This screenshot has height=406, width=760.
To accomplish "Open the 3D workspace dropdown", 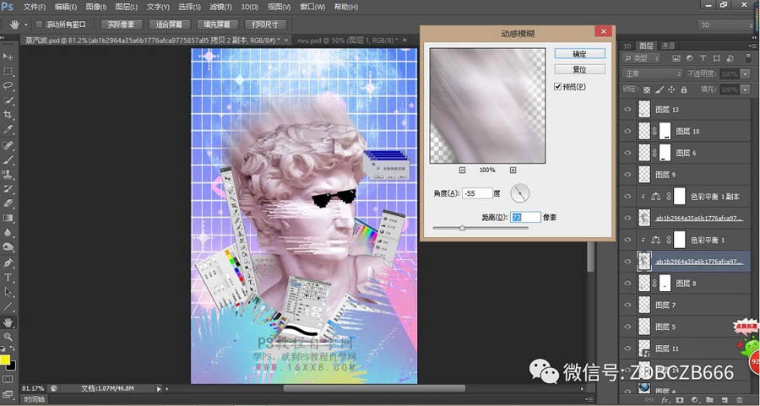I will click(x=725, y=25).
